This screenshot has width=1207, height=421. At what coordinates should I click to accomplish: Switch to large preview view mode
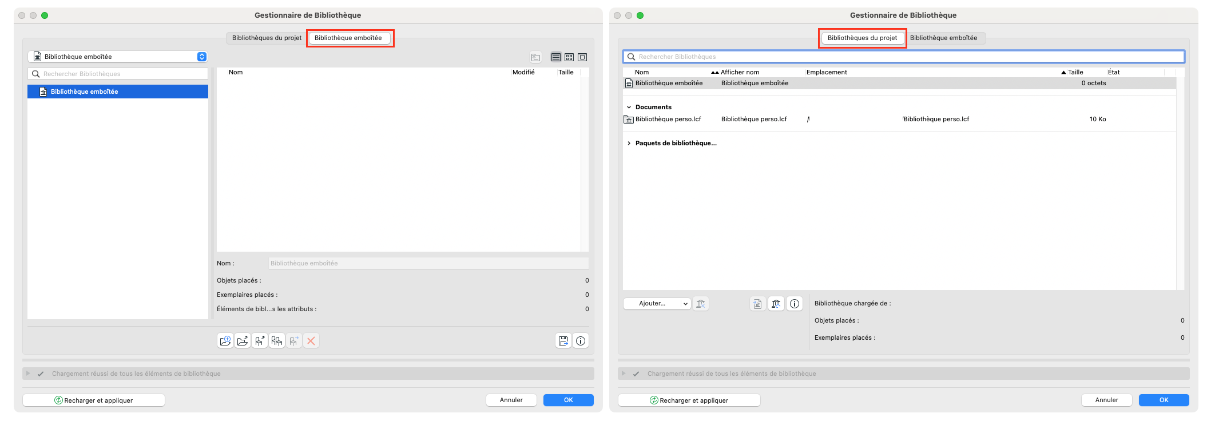pos(582,57)
